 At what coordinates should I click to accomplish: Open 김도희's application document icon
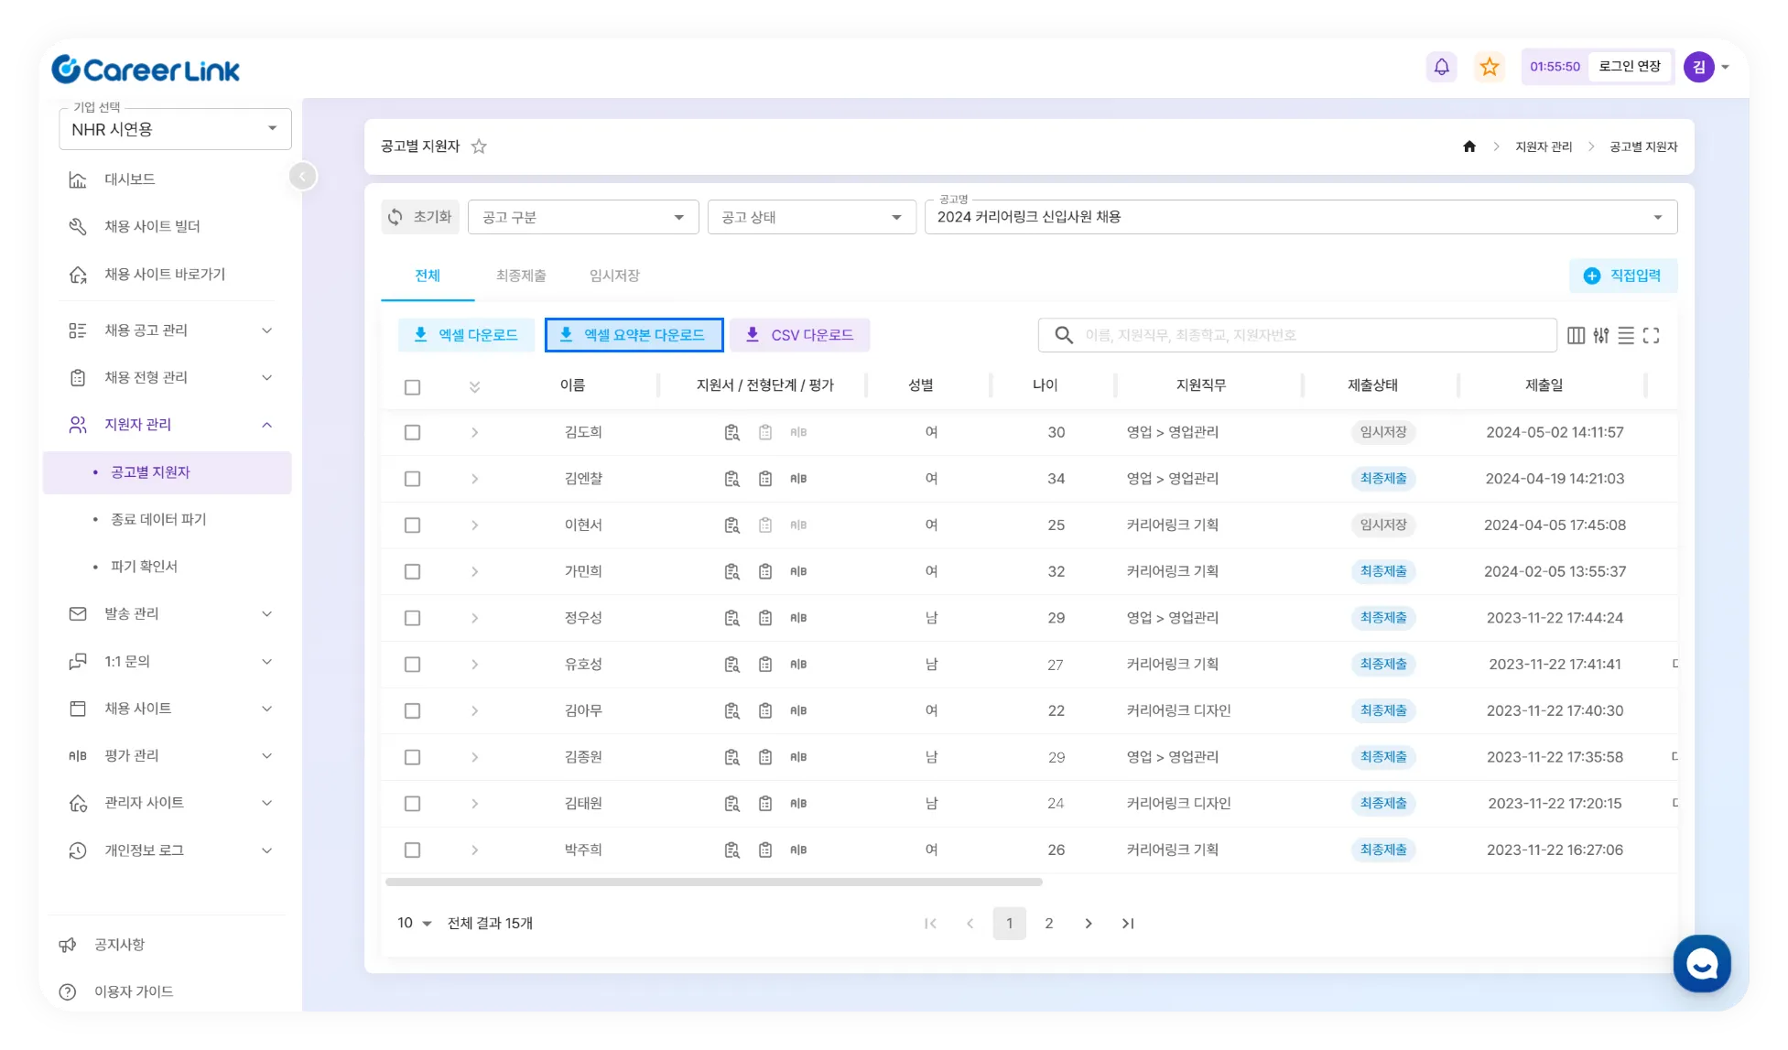731,432
